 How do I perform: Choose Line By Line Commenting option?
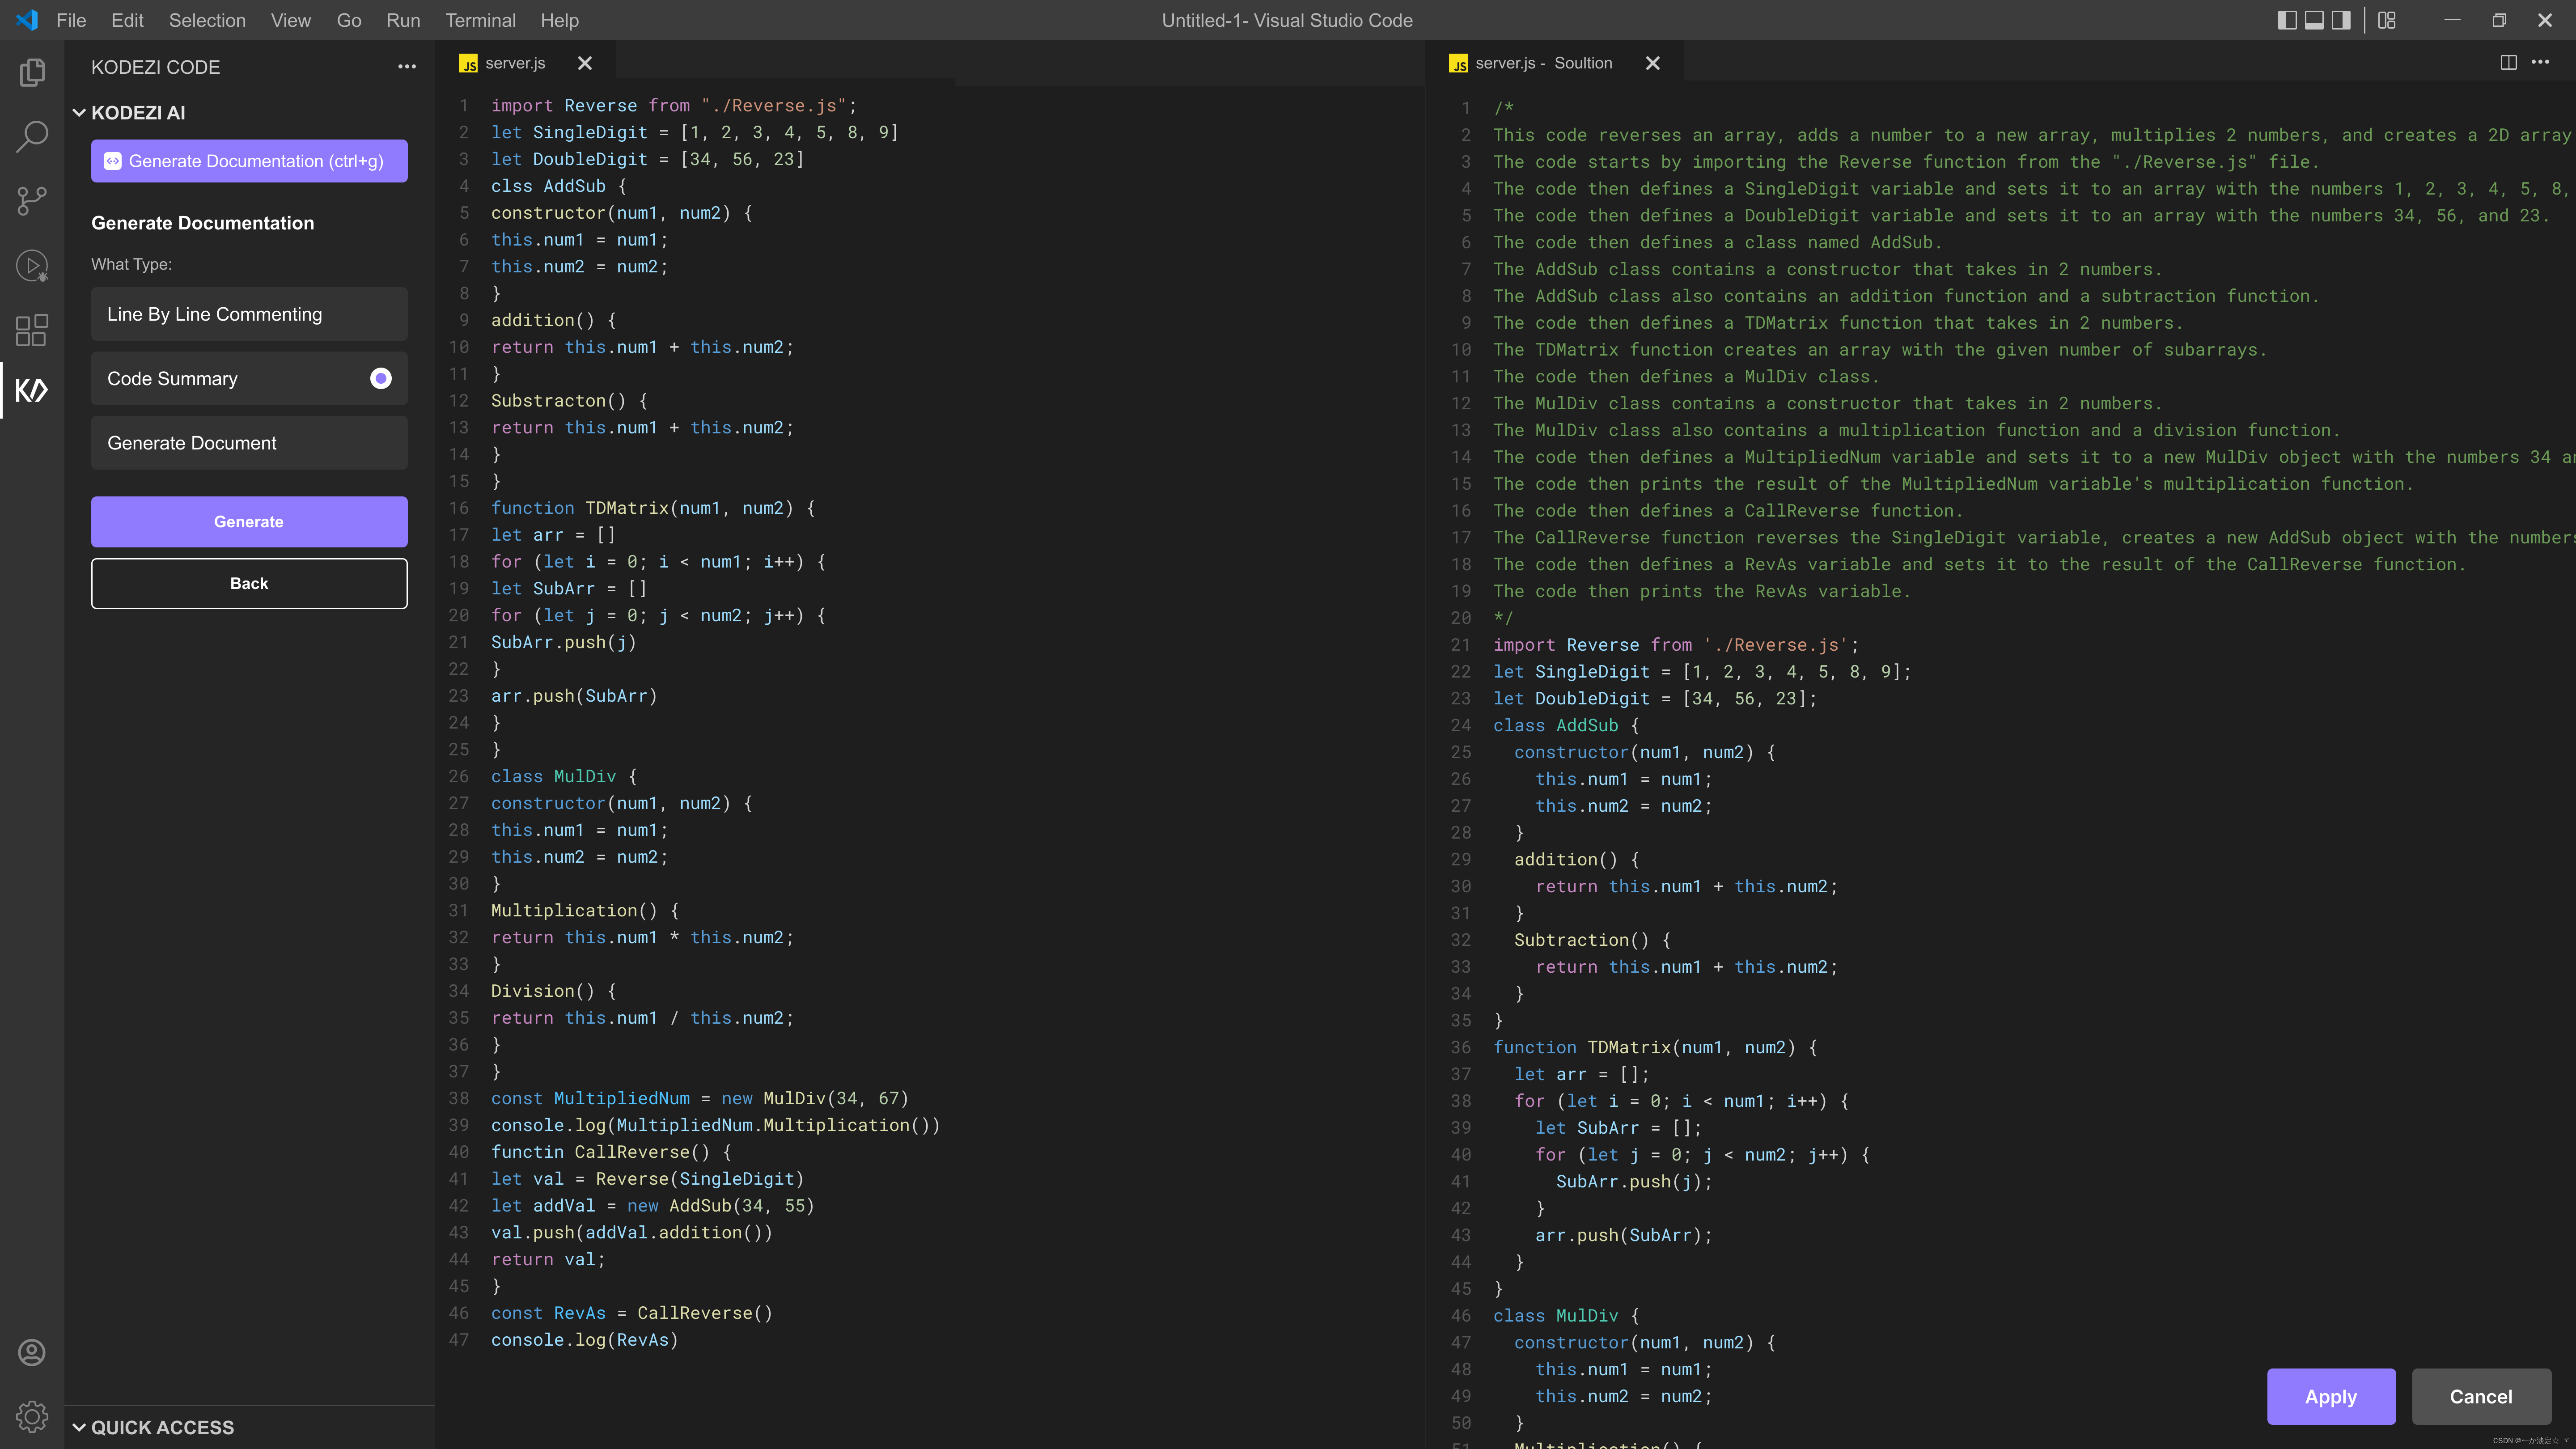(x=249, y=314)
